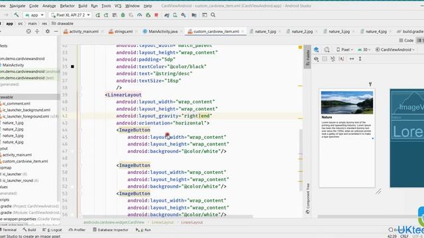Open the Project Structure folder icon

pos(194,15)
